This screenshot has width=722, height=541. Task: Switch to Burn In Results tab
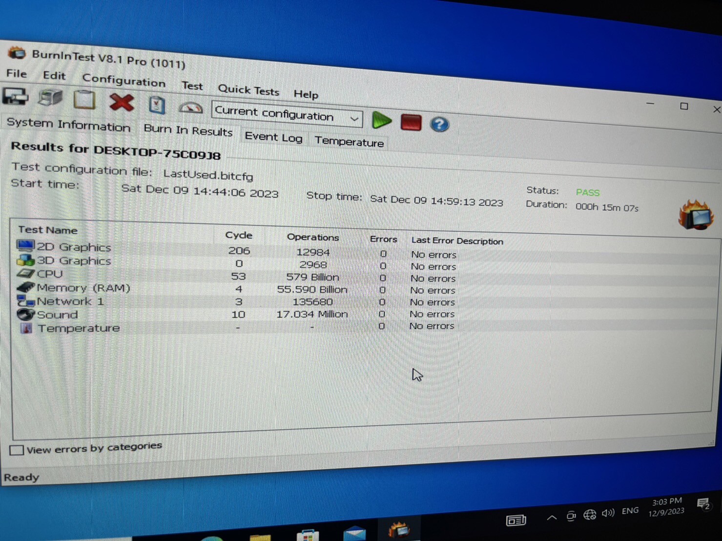tap(188, 130)
